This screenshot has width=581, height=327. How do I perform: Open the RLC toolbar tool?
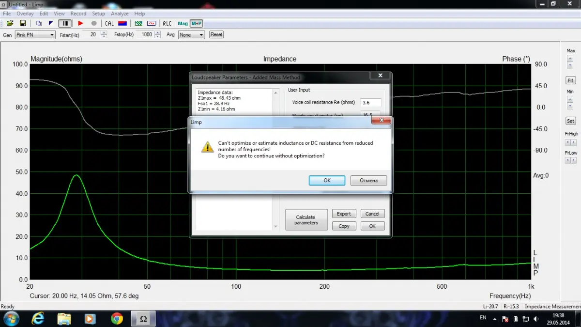pos(167,23)
